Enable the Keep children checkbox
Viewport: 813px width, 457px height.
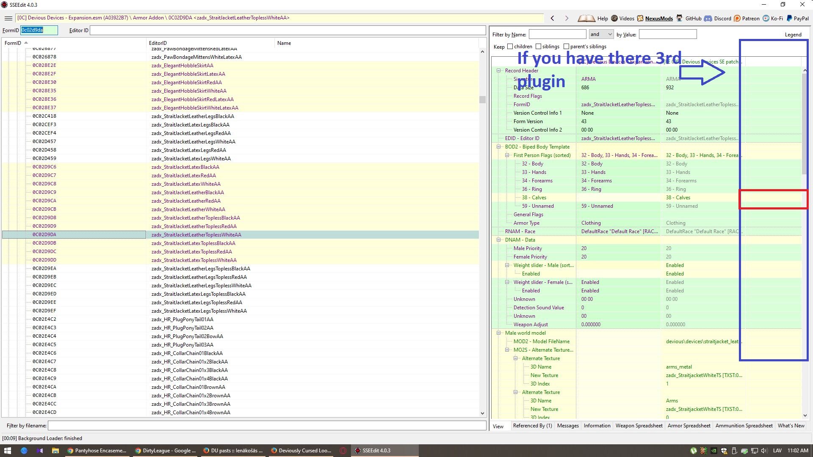[510, 47]
